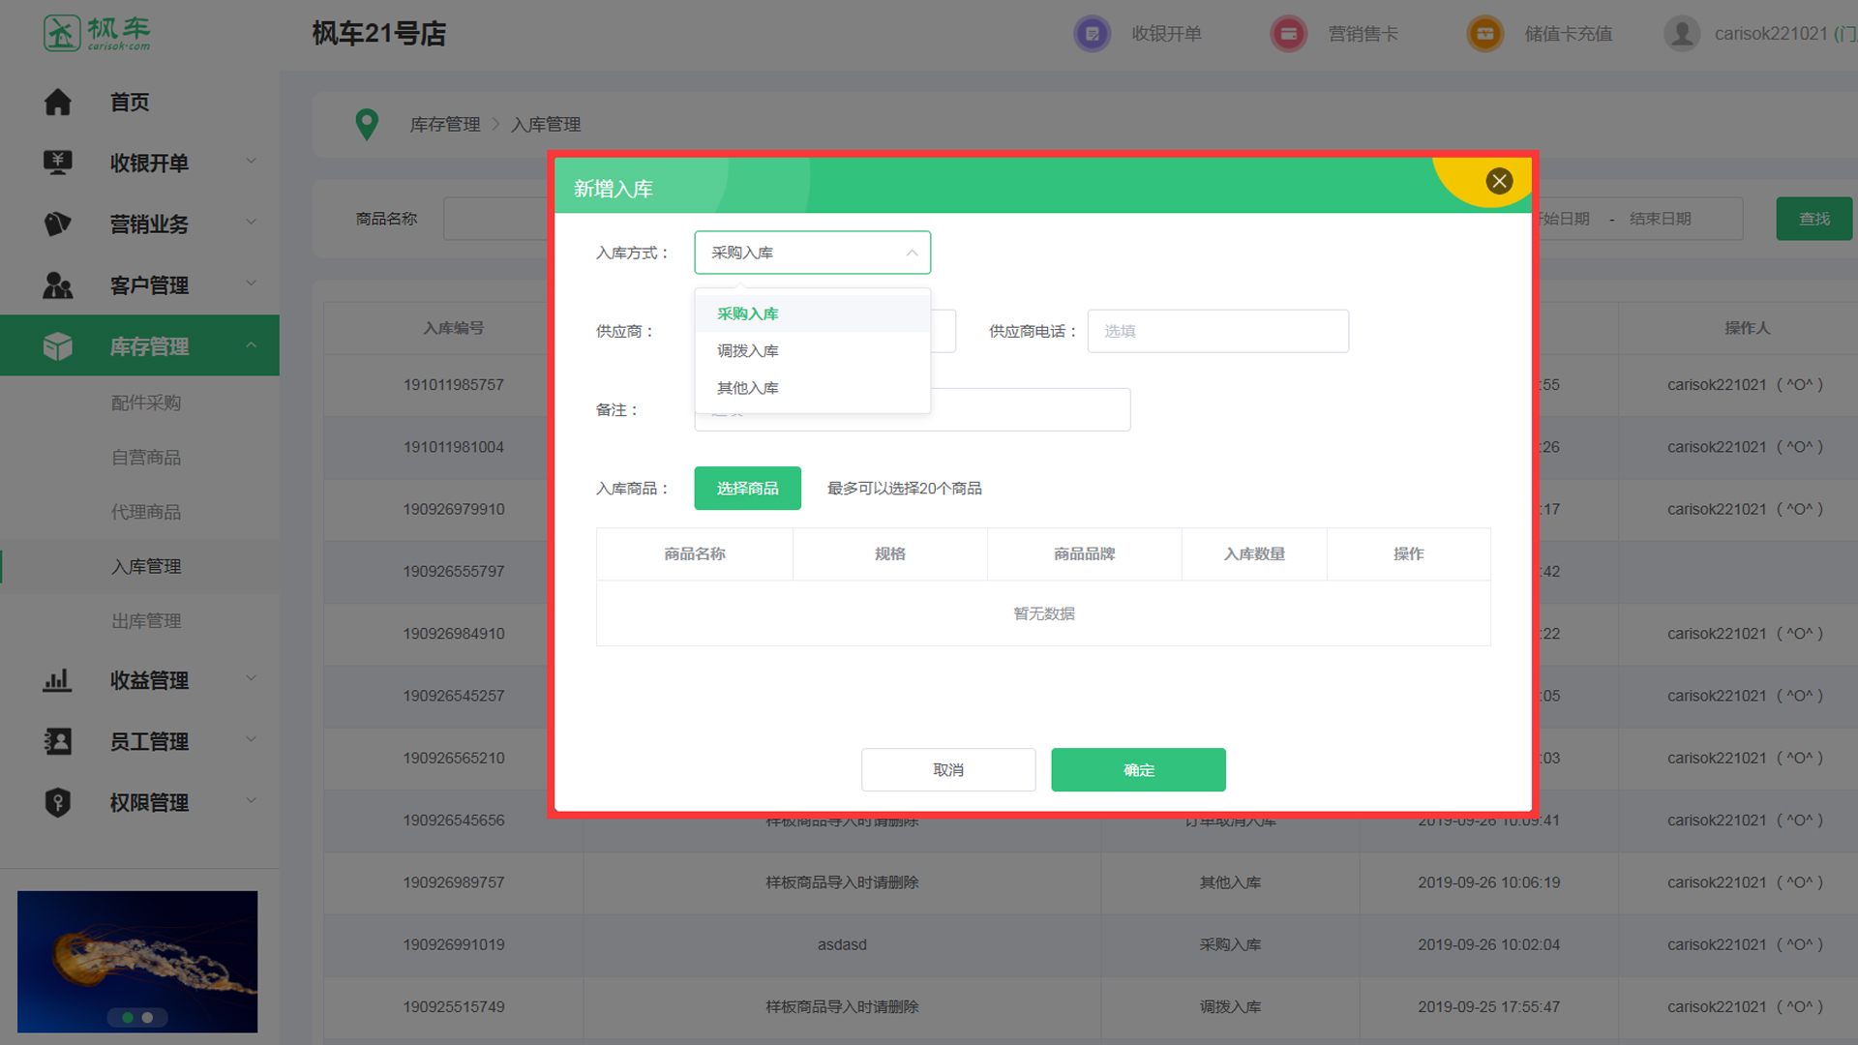Click the purple 收银开单 icon in header
Viewport: 1858px width, 1045px height.
pyautogui.click(x=1093, y=34)
